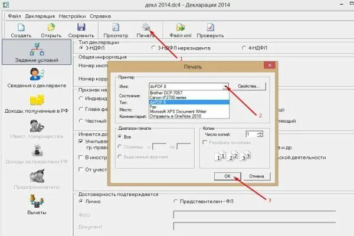The image size is (354, 236).
Task: Click the Доходы за пределами РФ icon
Action: 37,150
